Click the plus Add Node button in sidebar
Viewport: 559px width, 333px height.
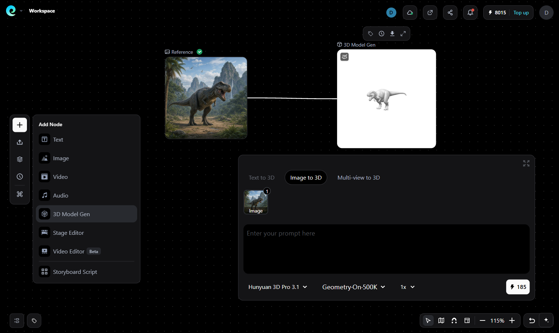[x=20, y=125]
